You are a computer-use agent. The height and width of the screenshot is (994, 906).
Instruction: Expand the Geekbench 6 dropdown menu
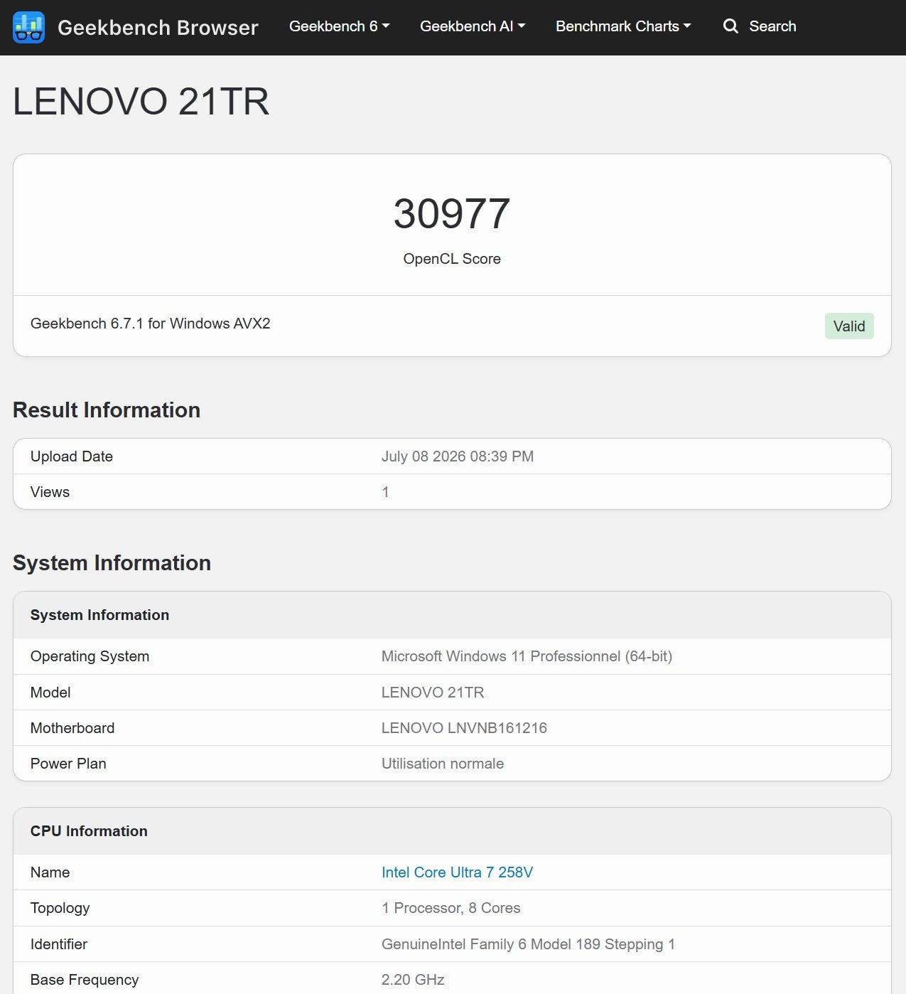(340, 26)
